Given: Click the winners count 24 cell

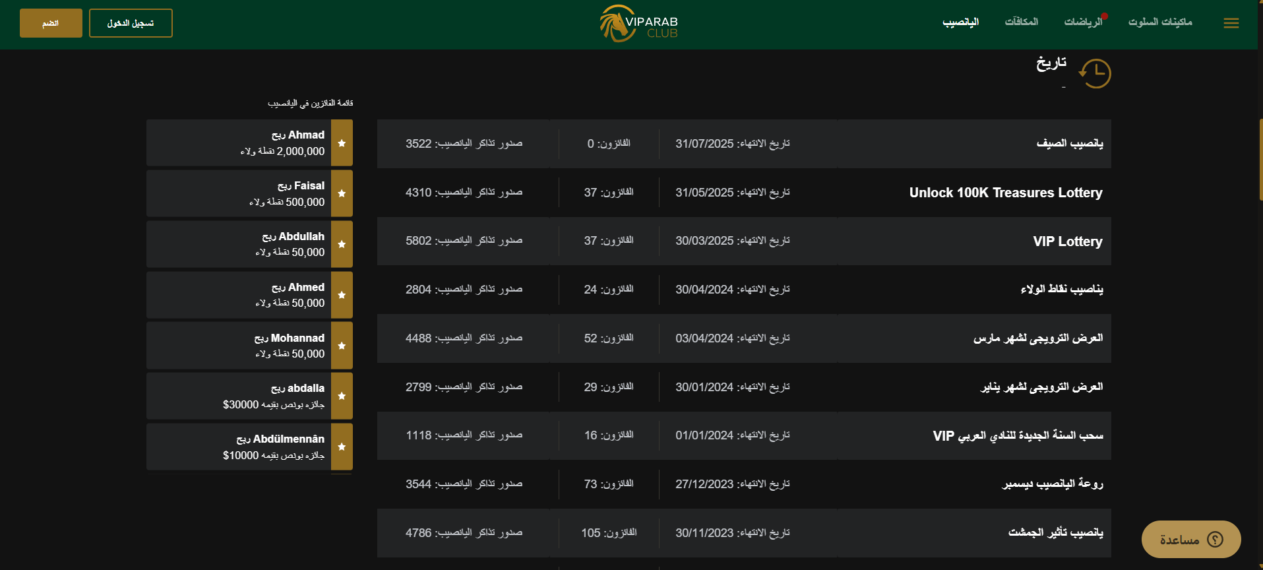Looking at the screenshot, I should click(609, 290).
